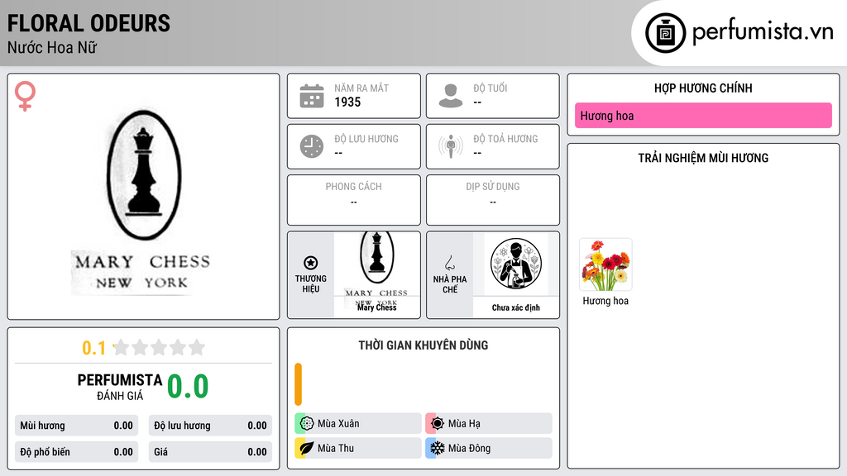Click the sillage icon beside Độ toả hương
The width and height of the screenshot is (847, 476).
451,146
